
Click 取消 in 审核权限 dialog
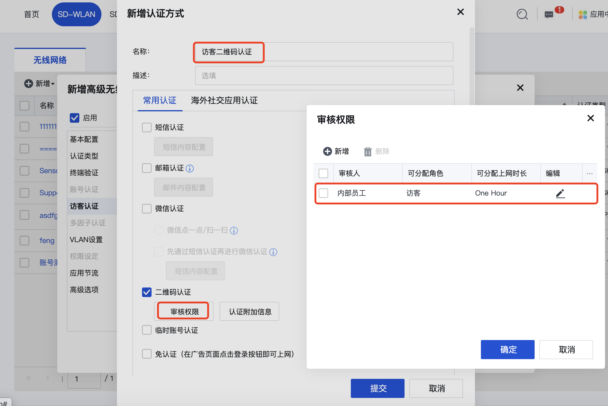click(x=566, y=349)
